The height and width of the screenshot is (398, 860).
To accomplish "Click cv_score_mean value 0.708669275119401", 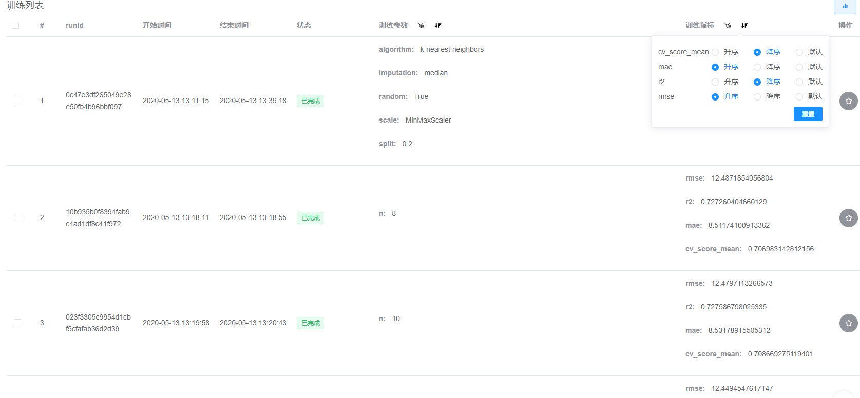I will [x=780, y=354].
